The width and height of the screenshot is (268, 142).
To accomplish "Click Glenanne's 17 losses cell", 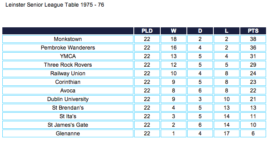I will pos(227,133).
